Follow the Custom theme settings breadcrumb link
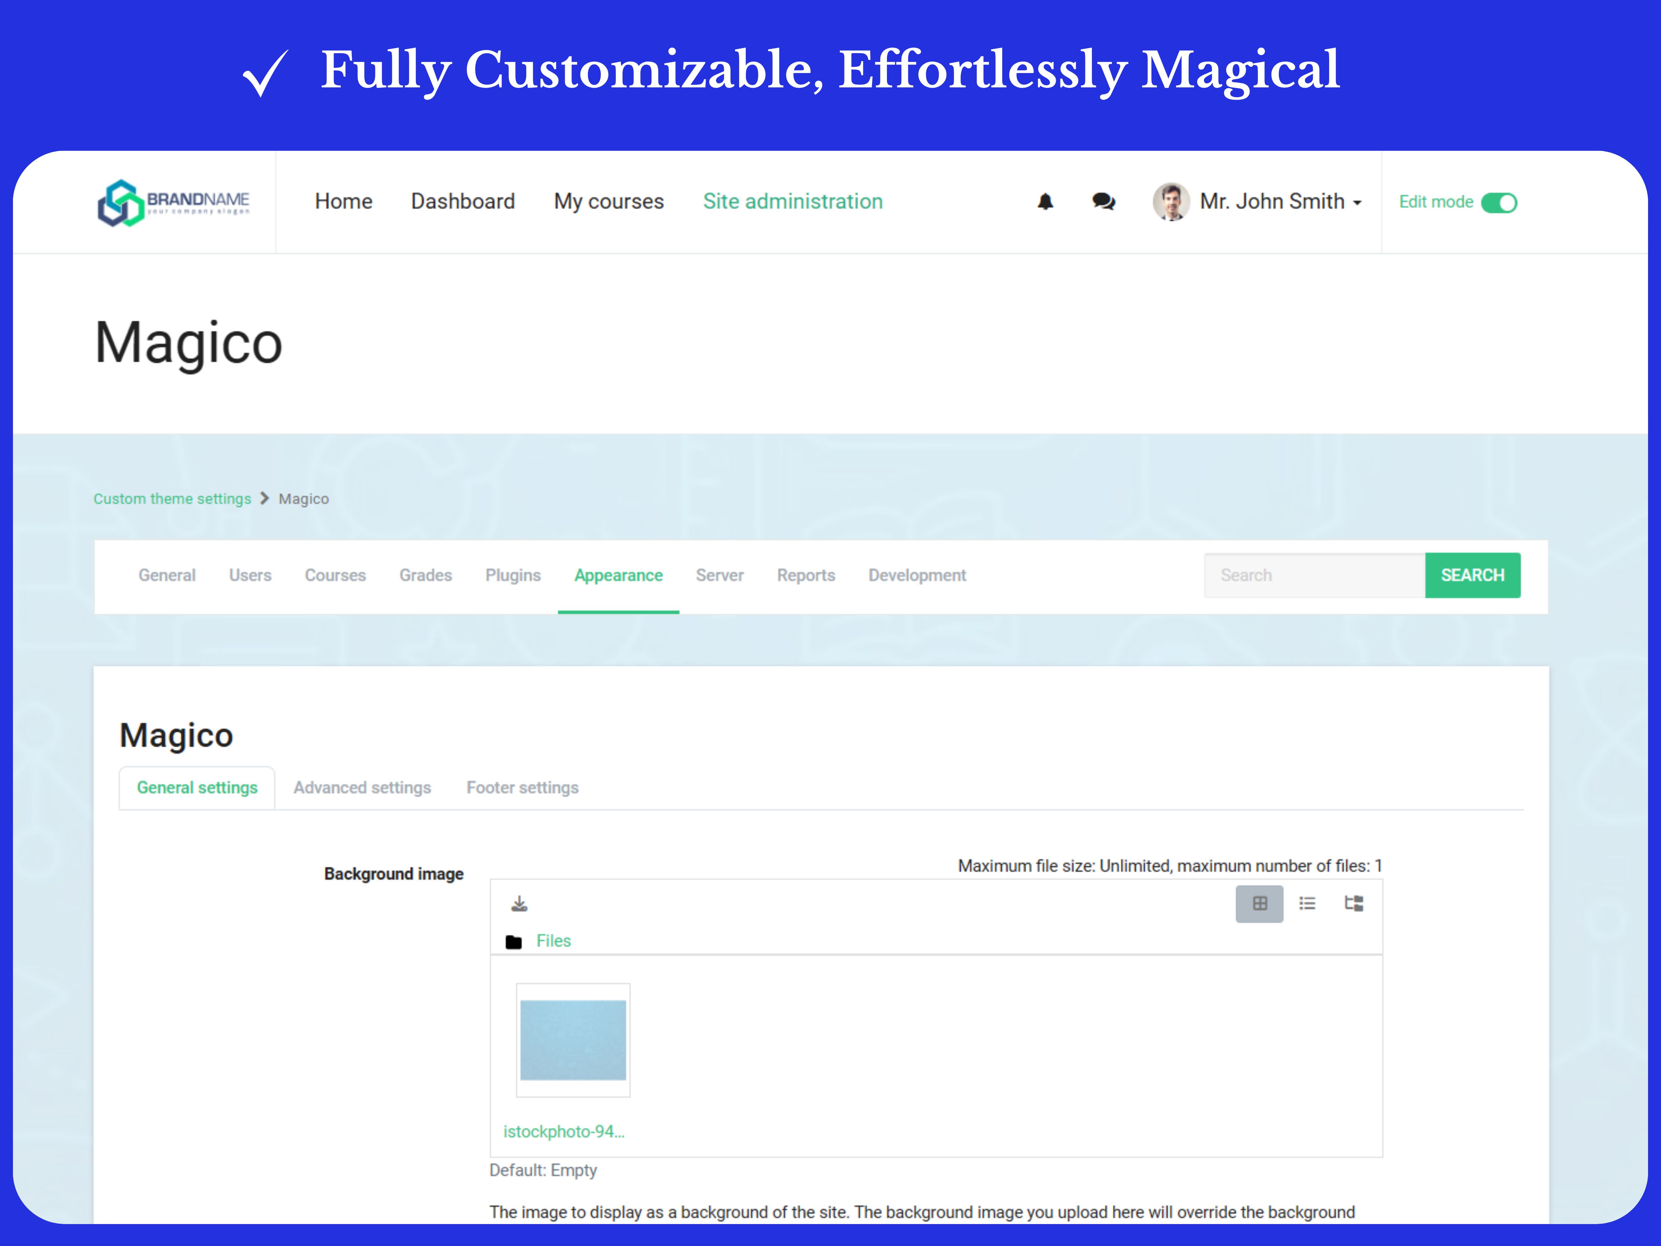1661x1246 pixels. pyautogui.click(x=172, y=499)
